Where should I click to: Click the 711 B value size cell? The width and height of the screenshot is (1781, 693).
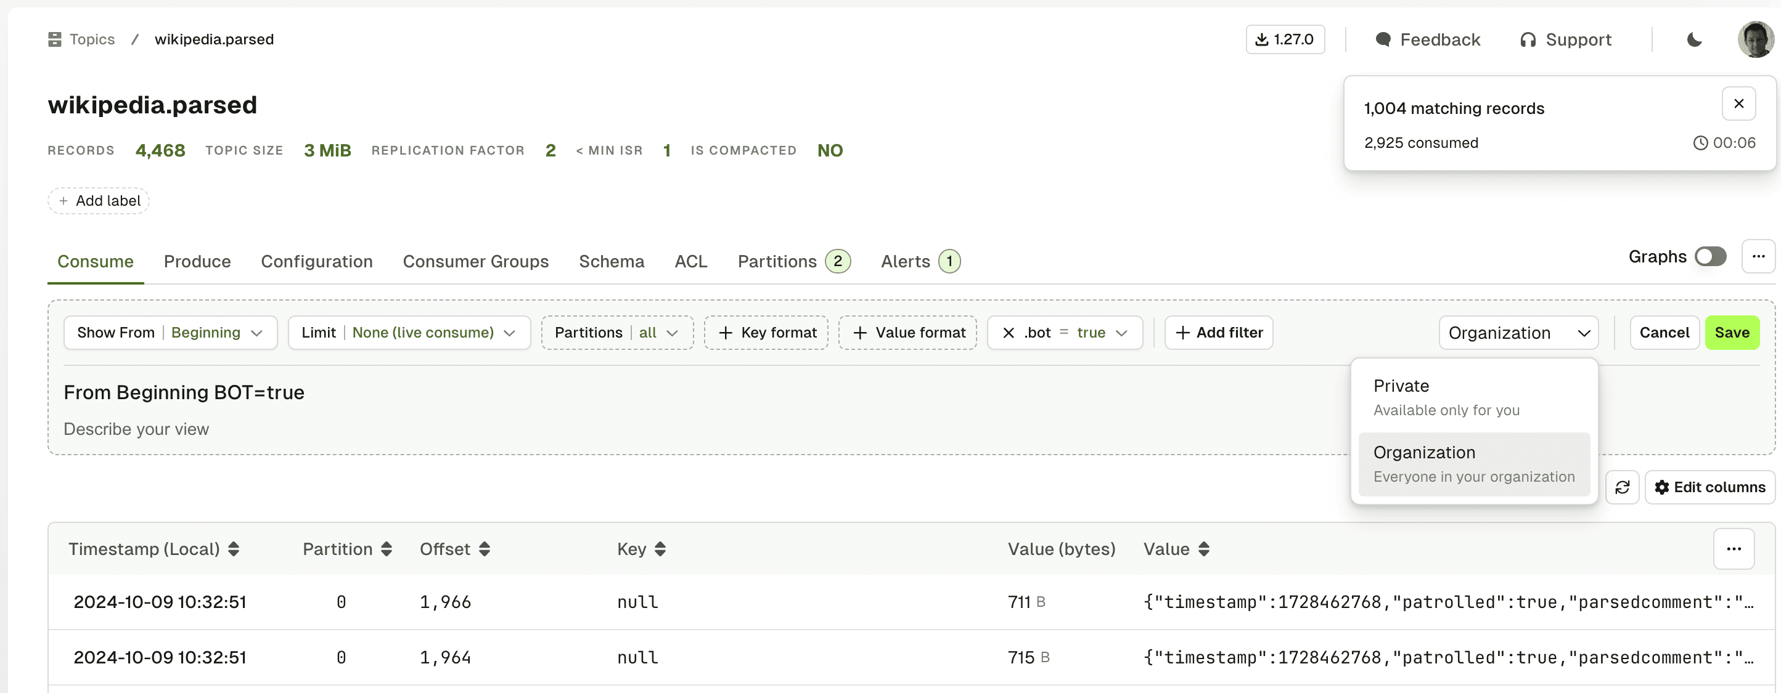[1026, 602]
